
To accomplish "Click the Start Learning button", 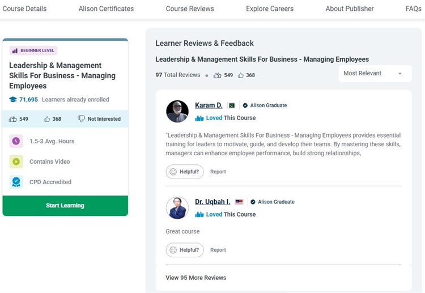I will 65,206.
